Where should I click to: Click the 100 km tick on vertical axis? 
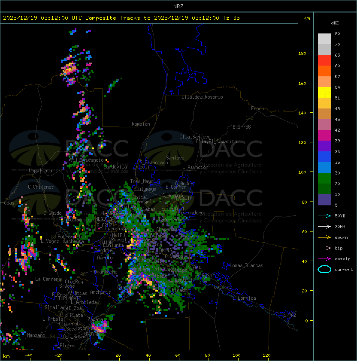[303, 172]
